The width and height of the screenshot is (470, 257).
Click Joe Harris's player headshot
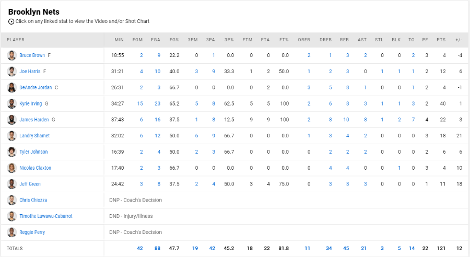(x=11, y=72)
